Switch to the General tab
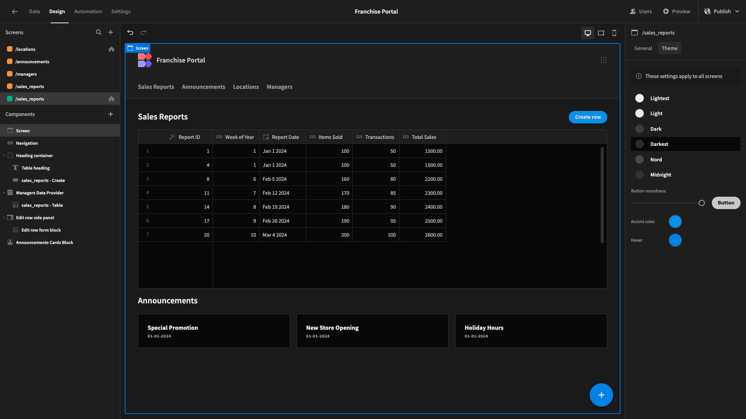The height and width of the screenshot is (419, 746). 643,48
